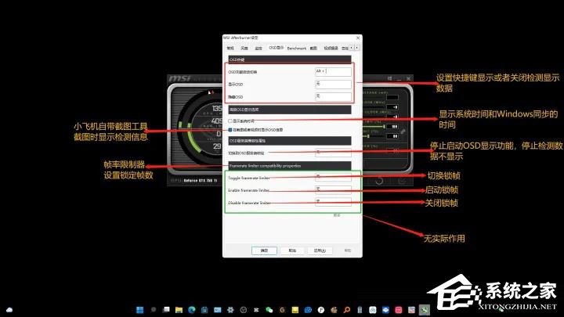Click the Afterburner reset arrow icon

click(379, 180)
